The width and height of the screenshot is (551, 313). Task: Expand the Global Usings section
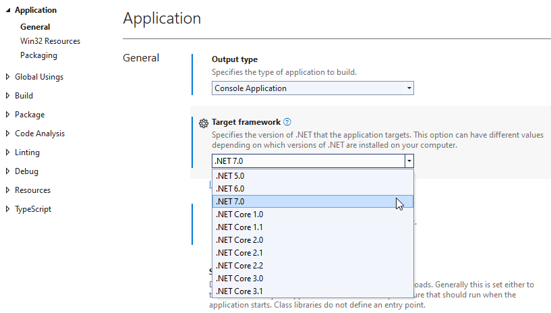pos(7,77)
